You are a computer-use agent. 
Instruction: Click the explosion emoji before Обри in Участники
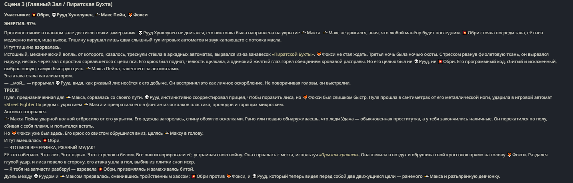coord(34,15)
